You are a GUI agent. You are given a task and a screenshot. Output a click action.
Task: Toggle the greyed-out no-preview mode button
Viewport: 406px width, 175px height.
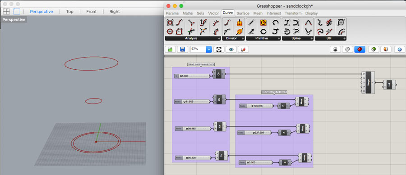(335, 49)
